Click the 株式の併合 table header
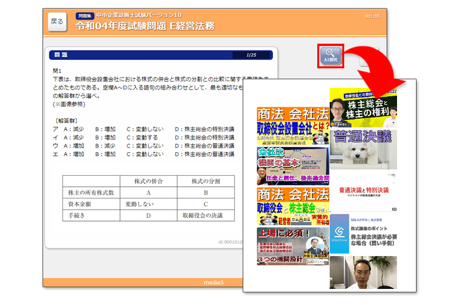 (149, 182)
